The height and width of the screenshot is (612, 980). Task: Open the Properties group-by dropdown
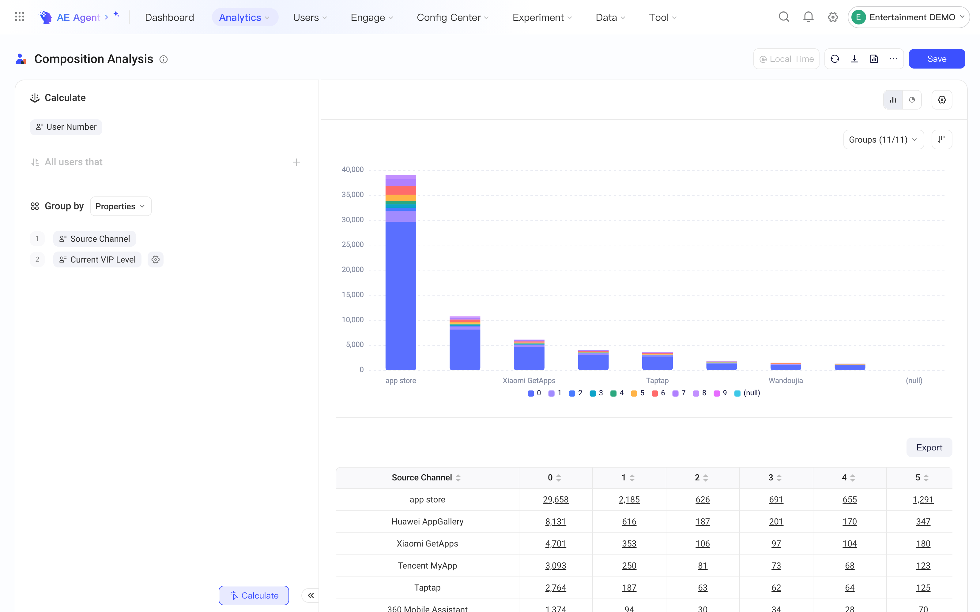click(121, 207)
